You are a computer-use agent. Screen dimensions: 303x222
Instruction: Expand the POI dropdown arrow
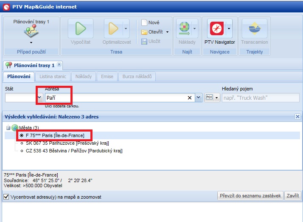tap(216, 98)
